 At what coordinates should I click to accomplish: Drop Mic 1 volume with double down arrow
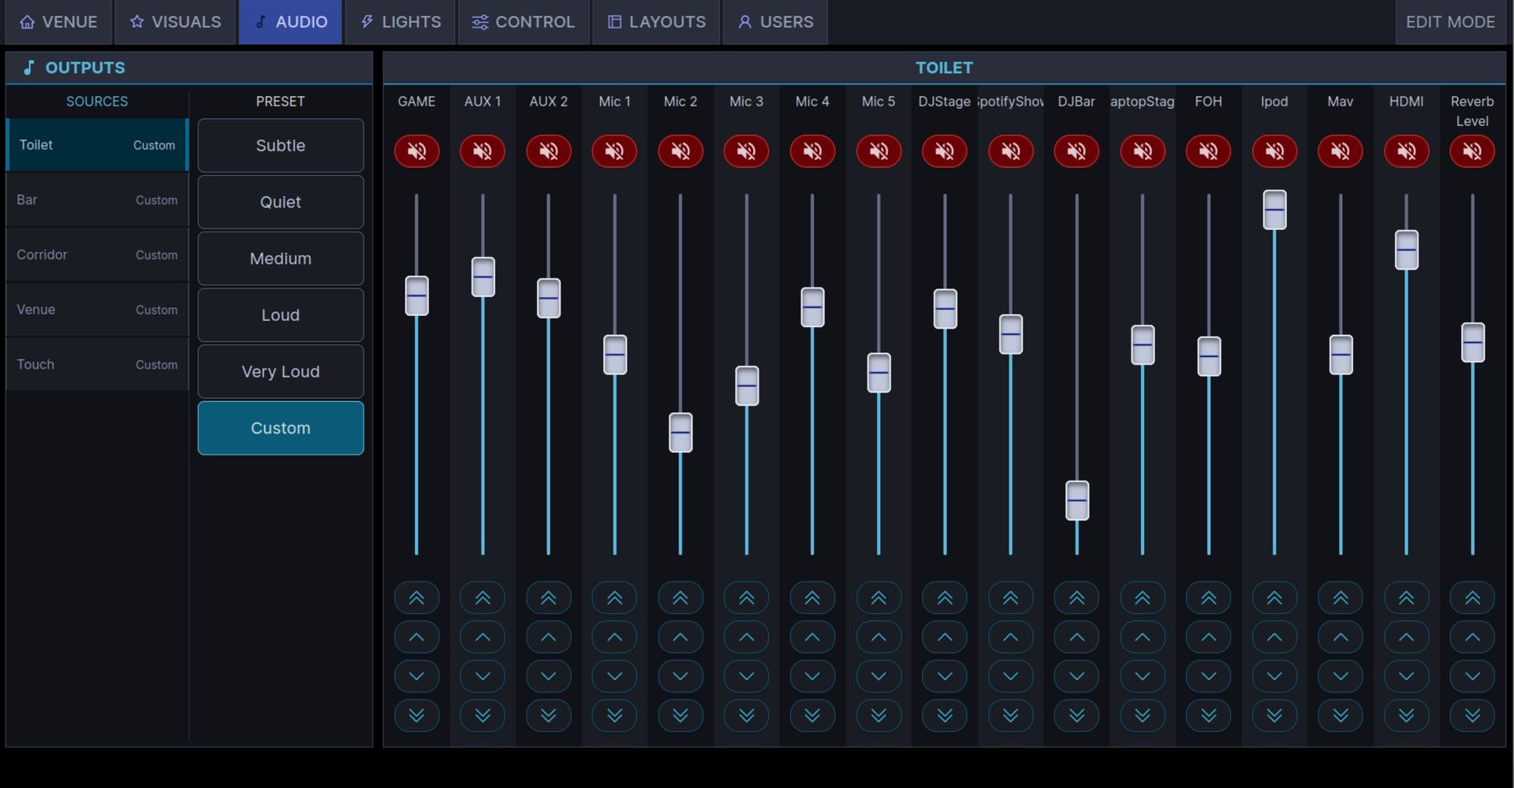tap(614, 715)
